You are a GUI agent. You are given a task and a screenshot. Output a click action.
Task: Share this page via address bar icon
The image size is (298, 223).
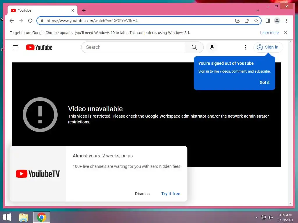tap(247, 21)
